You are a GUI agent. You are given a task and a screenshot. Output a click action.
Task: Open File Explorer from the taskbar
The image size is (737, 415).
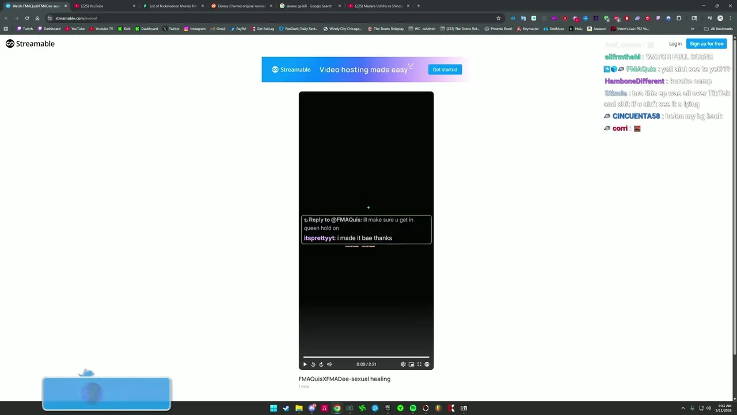299,408
